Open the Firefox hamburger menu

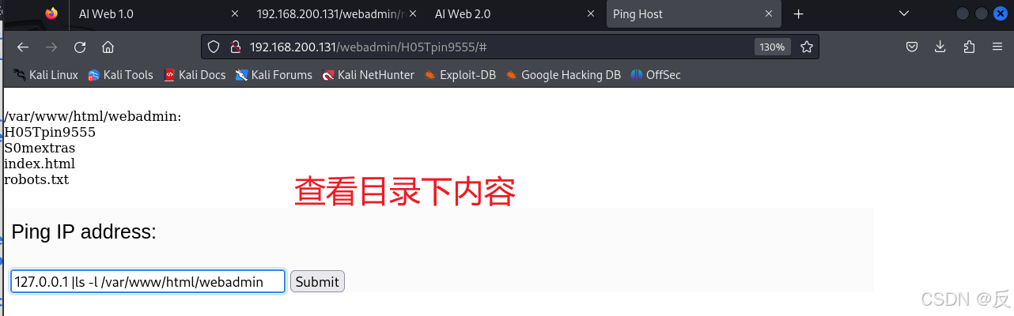click(997, 47)
